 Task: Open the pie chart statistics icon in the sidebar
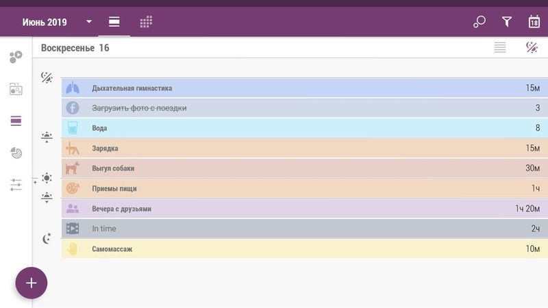(16, 153)
